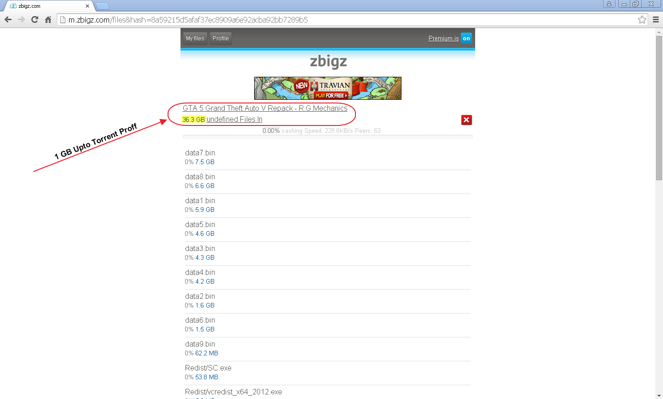
Task: Select the data5.bin file
Action: coord(200,225)
